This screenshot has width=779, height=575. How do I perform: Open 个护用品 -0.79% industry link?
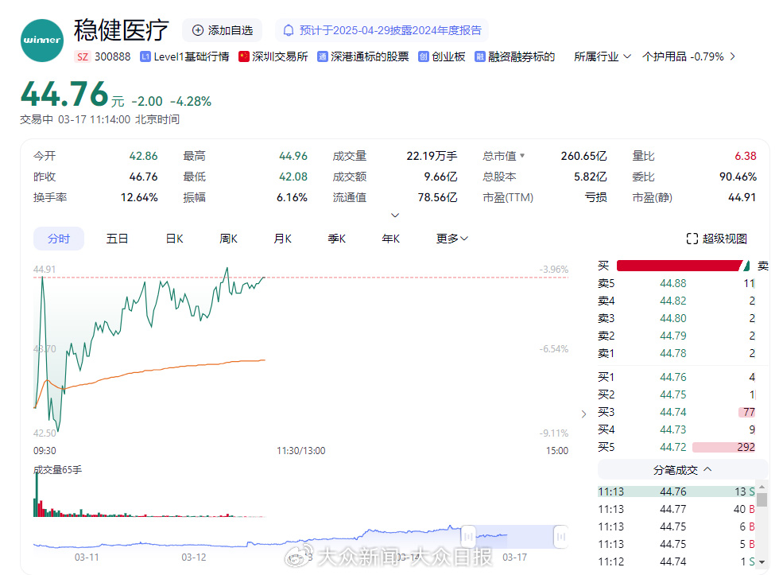point(683,56)
